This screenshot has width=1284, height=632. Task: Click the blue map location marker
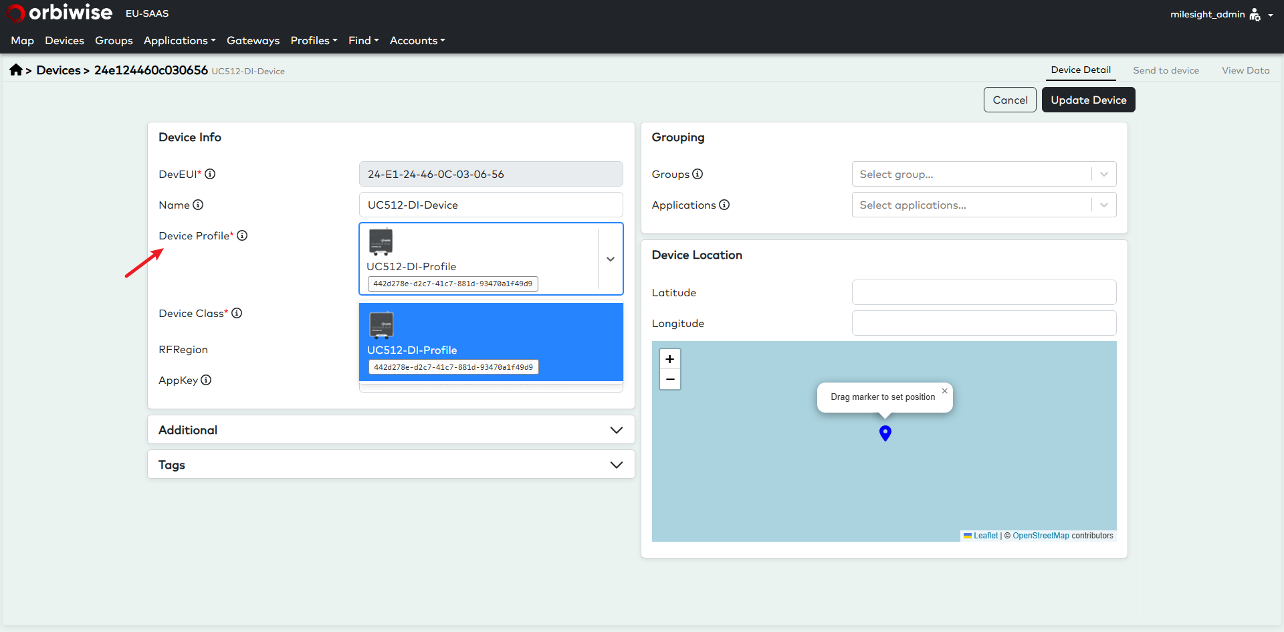click(885, 433)
